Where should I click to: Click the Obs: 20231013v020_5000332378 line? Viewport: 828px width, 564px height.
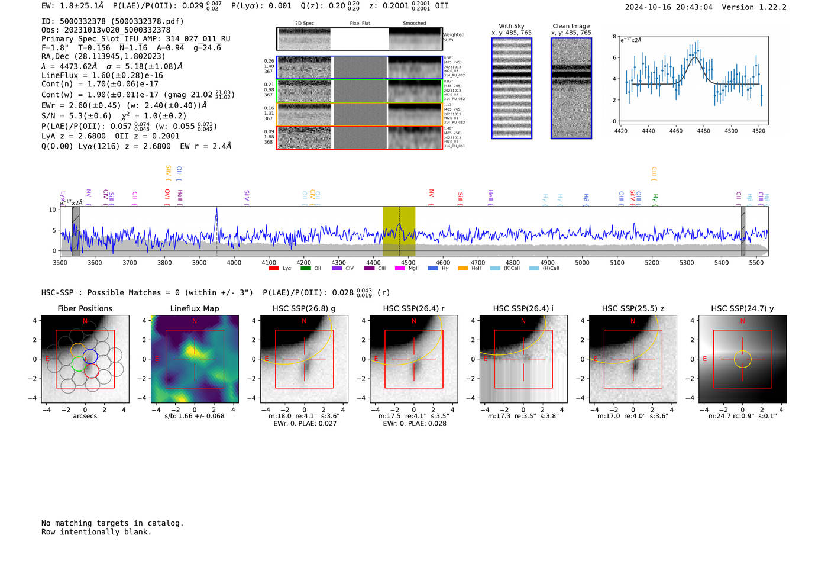106,30
